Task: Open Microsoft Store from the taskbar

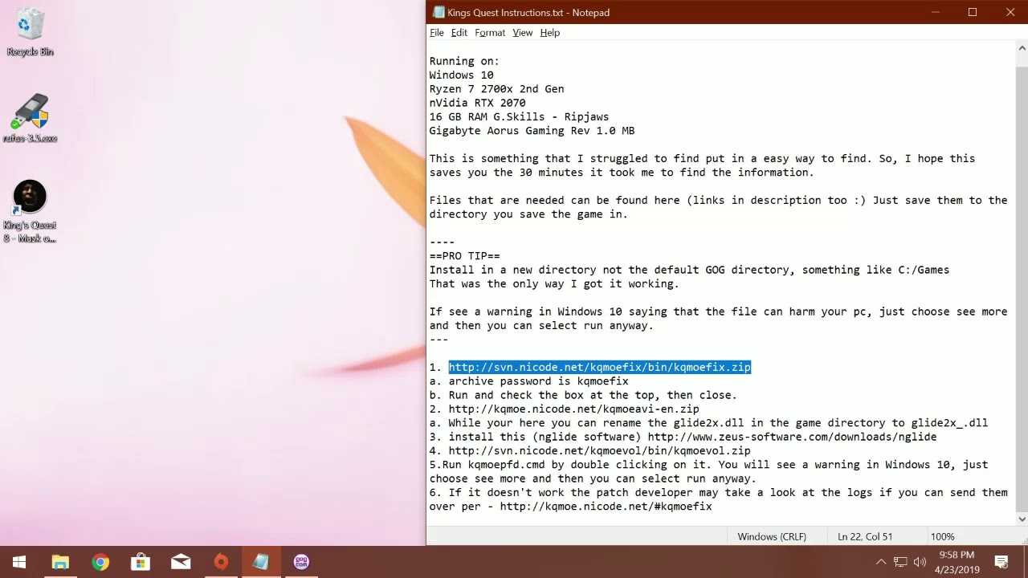Action: [141, 562]
